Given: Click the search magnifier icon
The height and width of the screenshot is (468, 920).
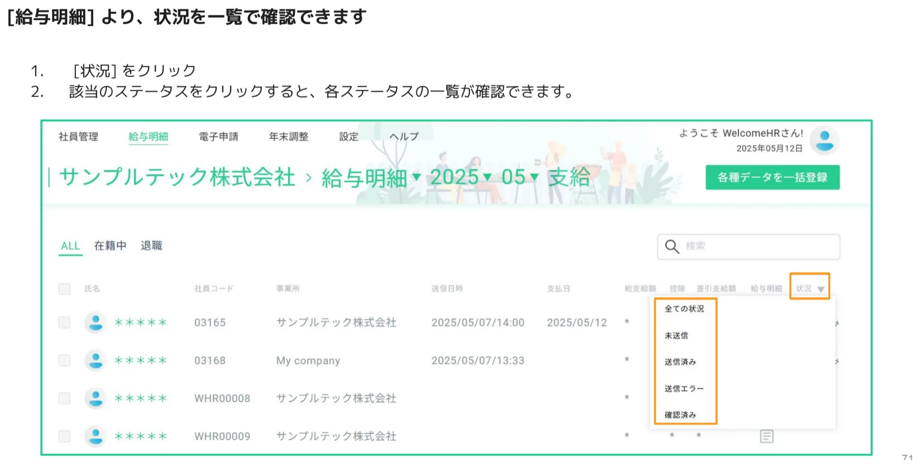Looking at the screenshot, I should (672, 246).
